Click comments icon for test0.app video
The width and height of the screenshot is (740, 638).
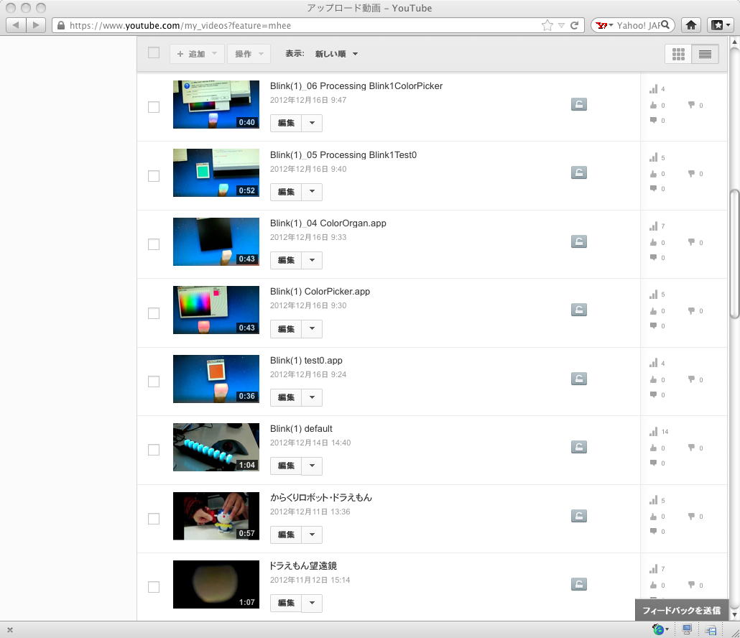(x=653, y=394)
